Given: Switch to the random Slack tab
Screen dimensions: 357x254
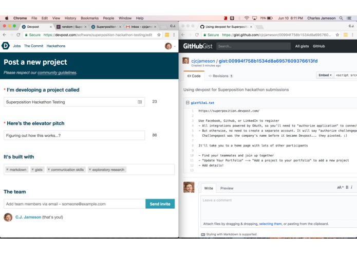Looking at the screenshot, I should click(x=71, y=27).
